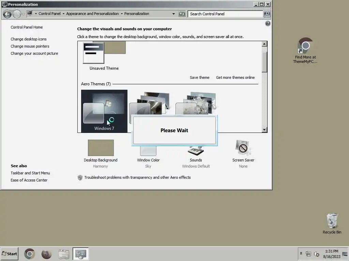Click the Search Control Panel field
Viewport: 349px width, 261px height.
point(225,14)
